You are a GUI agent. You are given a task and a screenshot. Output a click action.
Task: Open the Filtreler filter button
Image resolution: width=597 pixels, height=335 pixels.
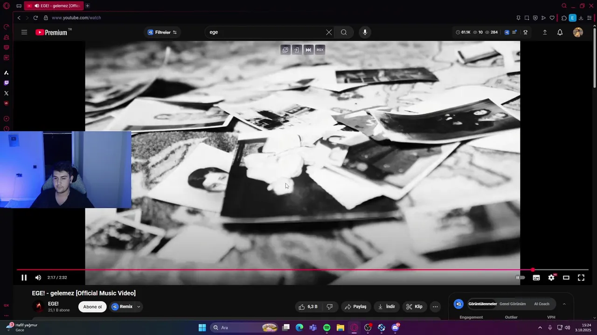162,32
